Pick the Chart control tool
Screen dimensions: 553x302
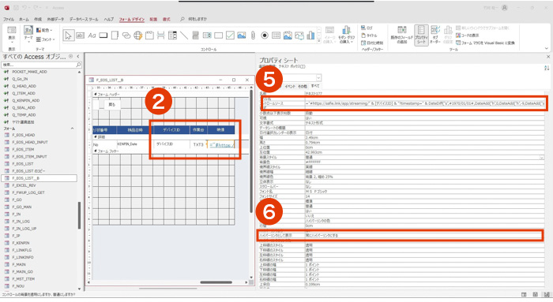(x=310, y=35)
